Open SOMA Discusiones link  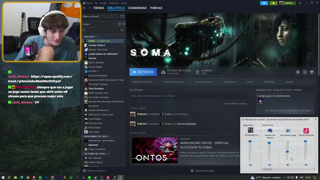230,82
